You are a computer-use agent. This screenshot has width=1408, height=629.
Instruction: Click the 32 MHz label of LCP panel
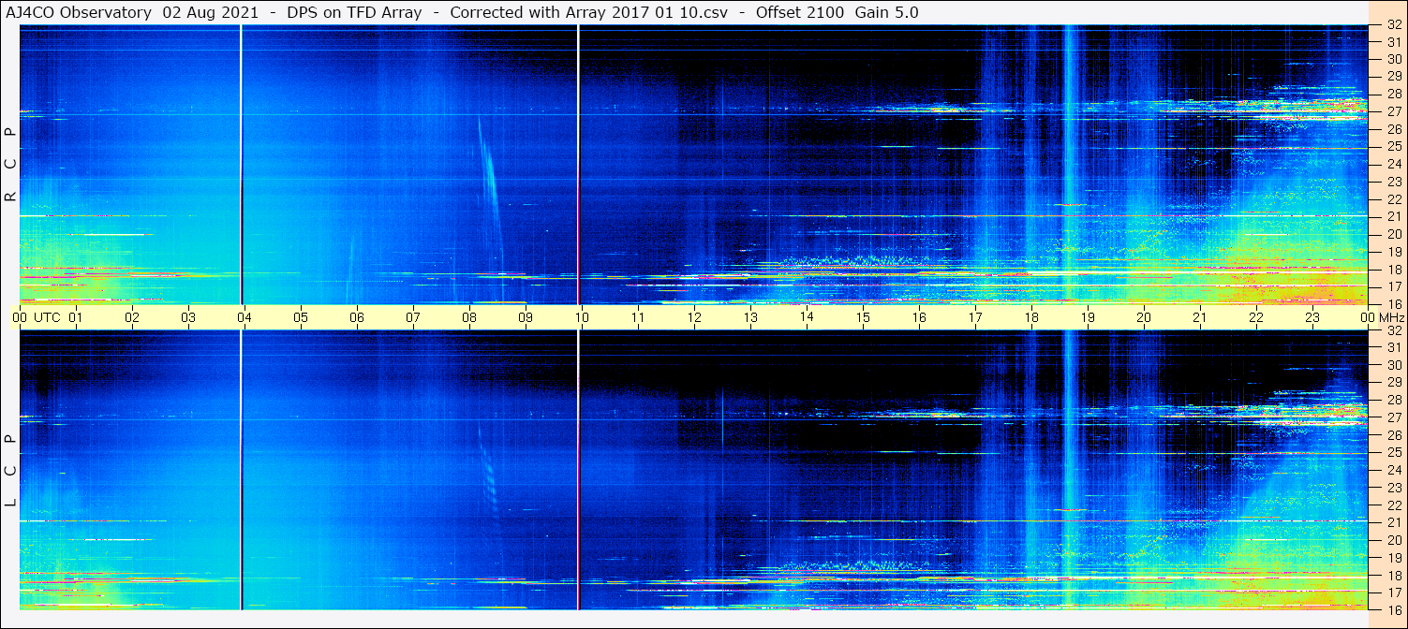pyautogui.click(x=1393, y=330)
